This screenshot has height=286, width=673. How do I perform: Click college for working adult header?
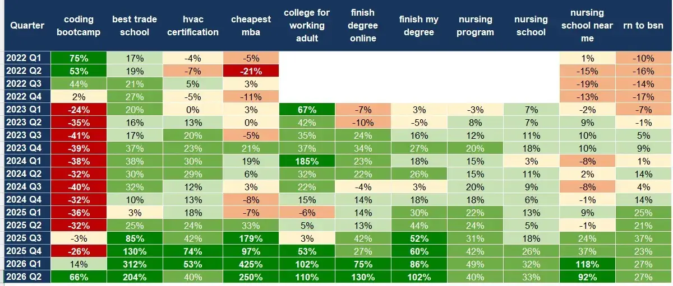coord(307,26)
